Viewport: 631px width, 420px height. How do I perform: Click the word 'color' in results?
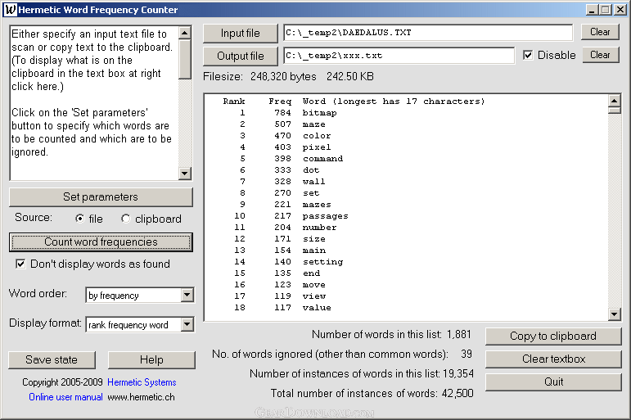tap(317, 136)
